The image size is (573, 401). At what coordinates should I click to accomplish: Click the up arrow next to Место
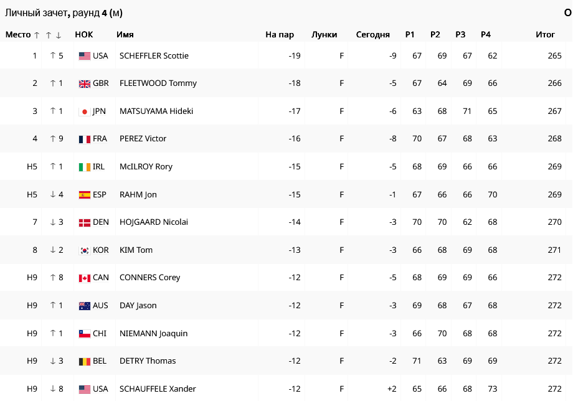pos(37,35)
